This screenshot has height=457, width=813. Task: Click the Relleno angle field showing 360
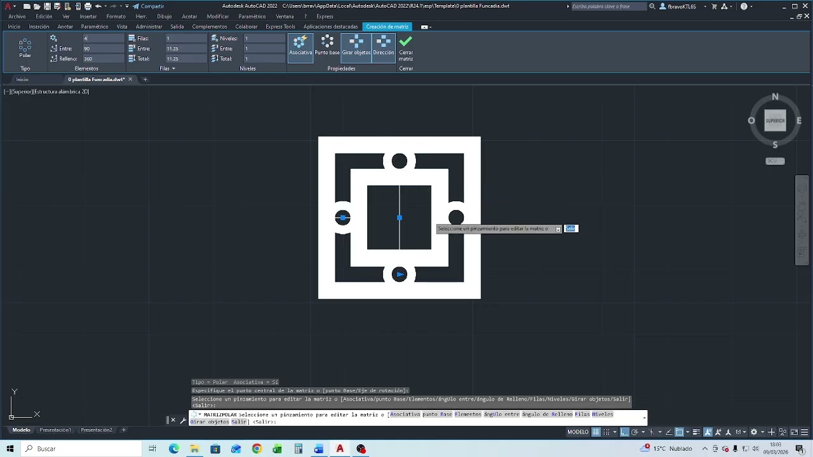103,58
